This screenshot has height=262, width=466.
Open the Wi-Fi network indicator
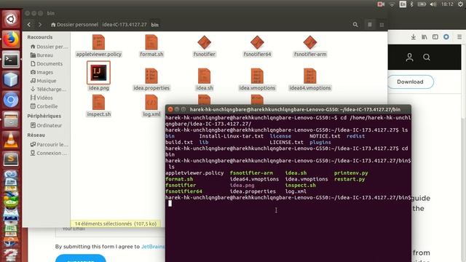click(392, 4)
